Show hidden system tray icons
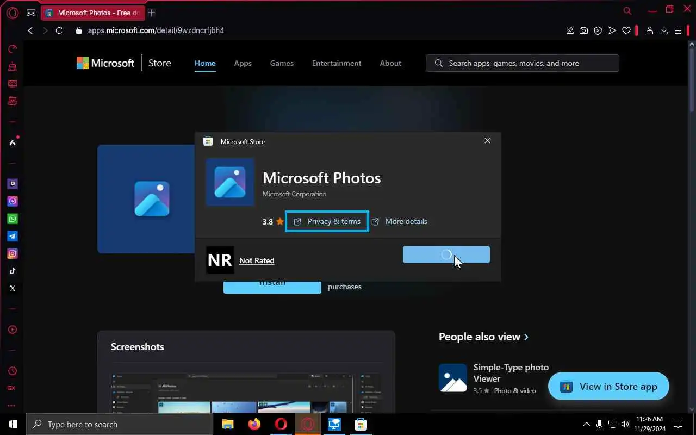The width and height of the screenshot is (696, 435). click(x=586, y=424)
